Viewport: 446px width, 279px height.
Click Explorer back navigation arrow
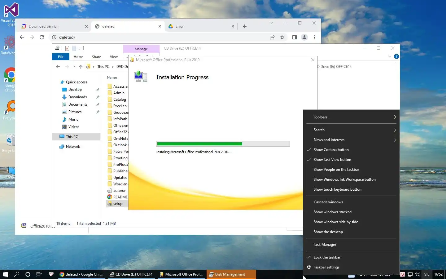(58, 67)
